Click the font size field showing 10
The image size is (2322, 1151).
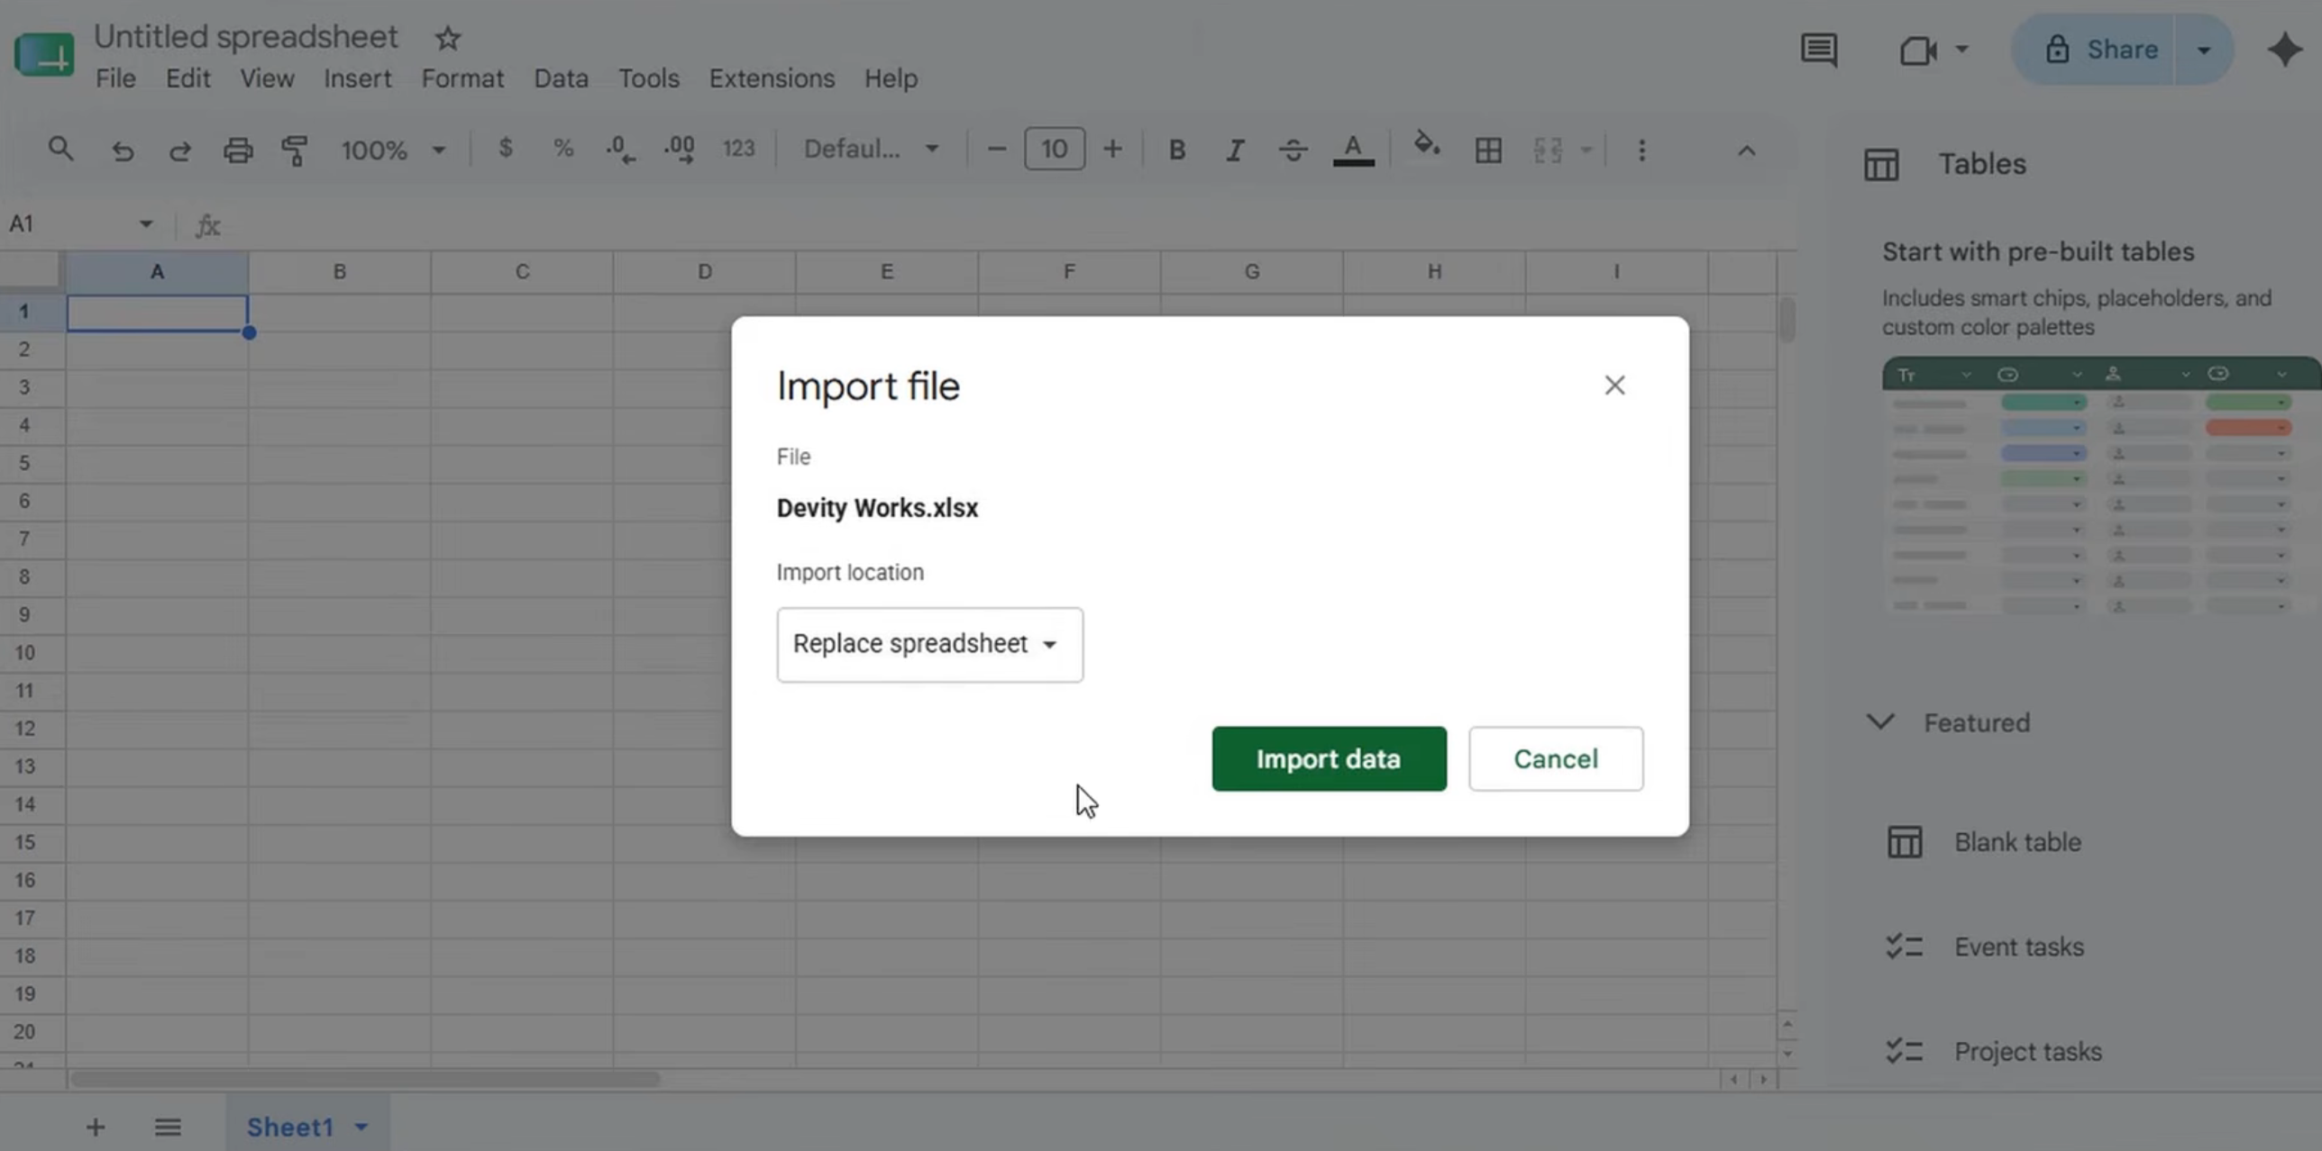click(1055, 149)
